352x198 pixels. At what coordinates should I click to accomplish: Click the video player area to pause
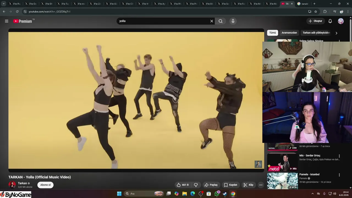136,100
